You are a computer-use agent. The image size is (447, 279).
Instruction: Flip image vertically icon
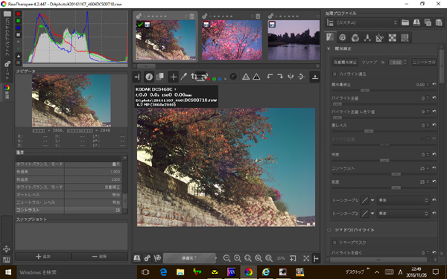pyautogui.click(x=301, y=77)
